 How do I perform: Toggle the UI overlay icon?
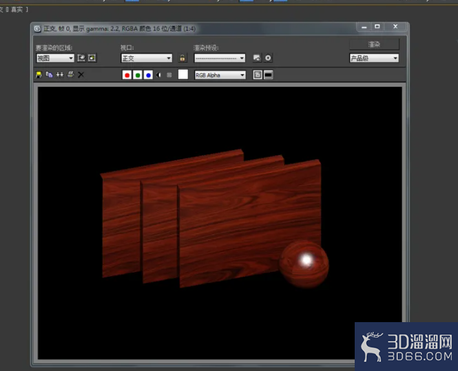258,75
